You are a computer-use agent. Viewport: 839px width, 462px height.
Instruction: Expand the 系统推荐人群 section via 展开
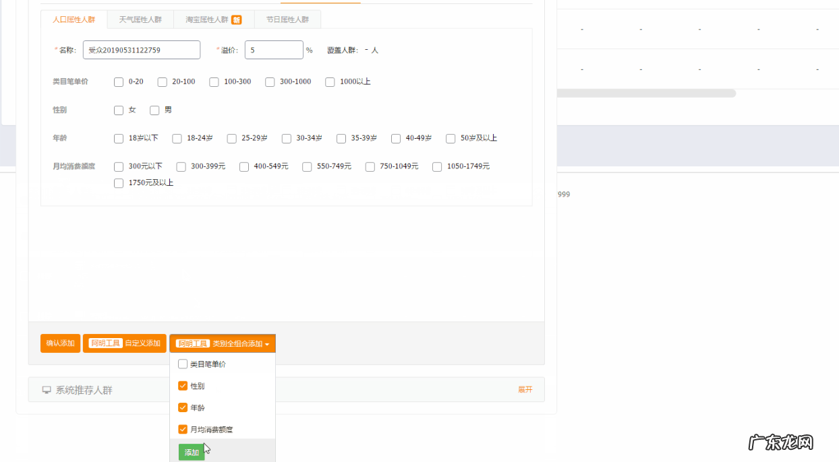pos(525,389)
